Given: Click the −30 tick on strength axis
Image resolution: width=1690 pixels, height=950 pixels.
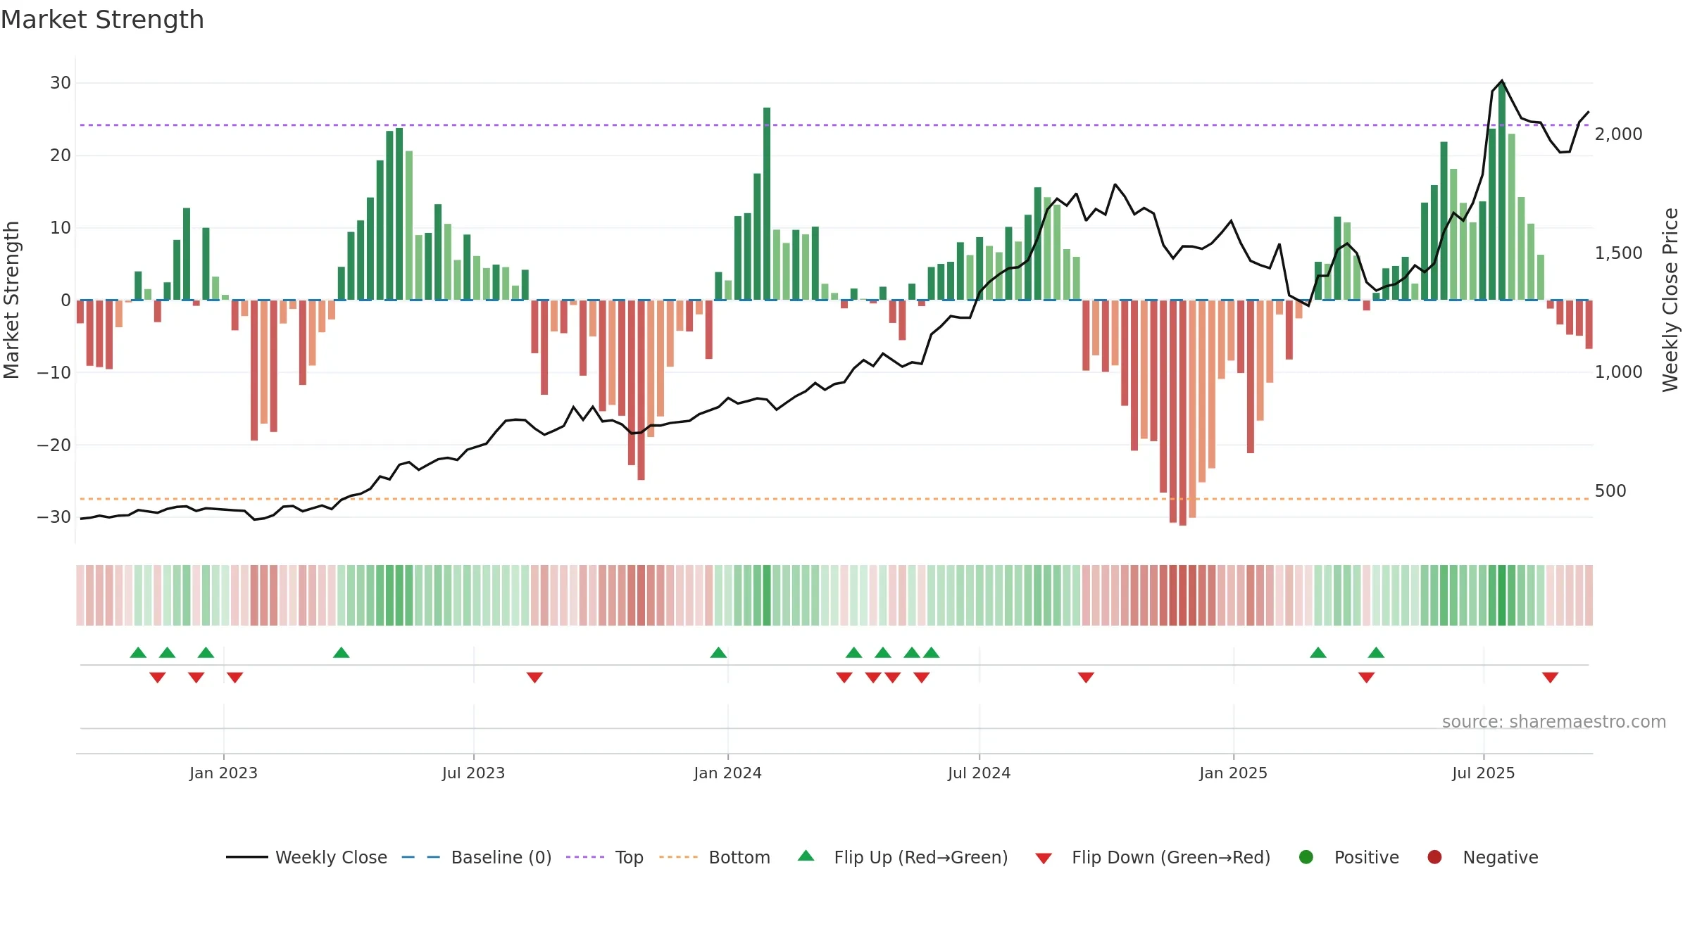Looking at the screenshot, I should (54, 517).
